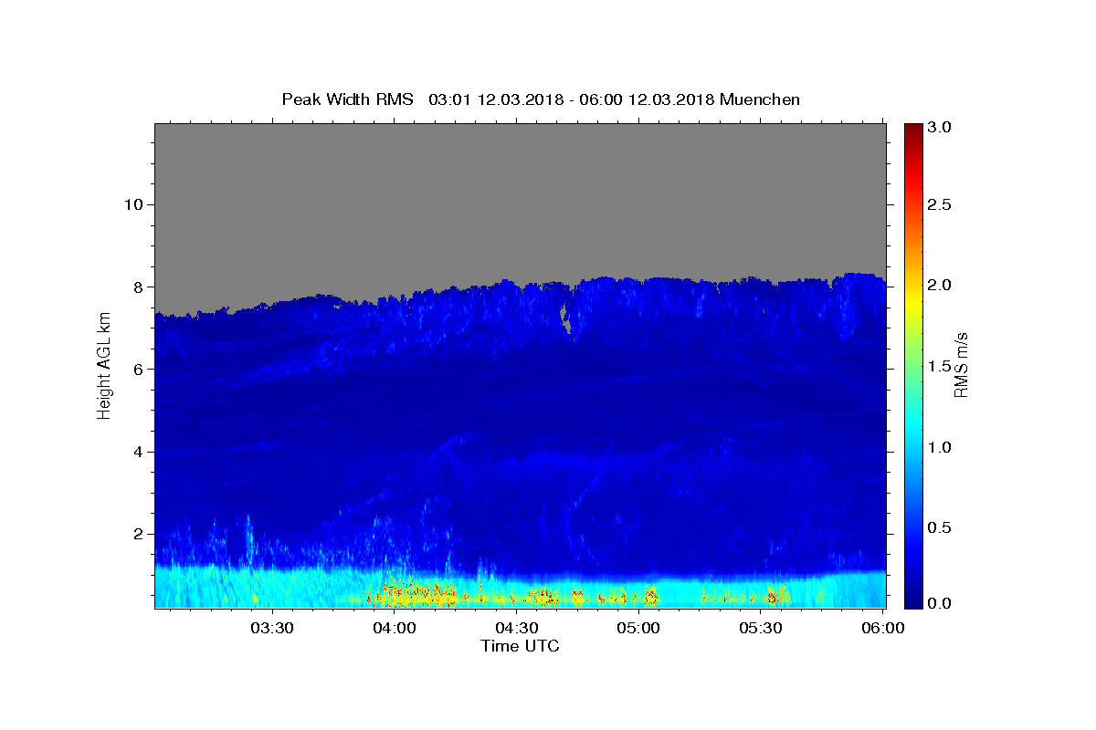Pick the cyan band of the colorbar
The height and width of the screenshot is (730, 1096).
click(912, 429)
